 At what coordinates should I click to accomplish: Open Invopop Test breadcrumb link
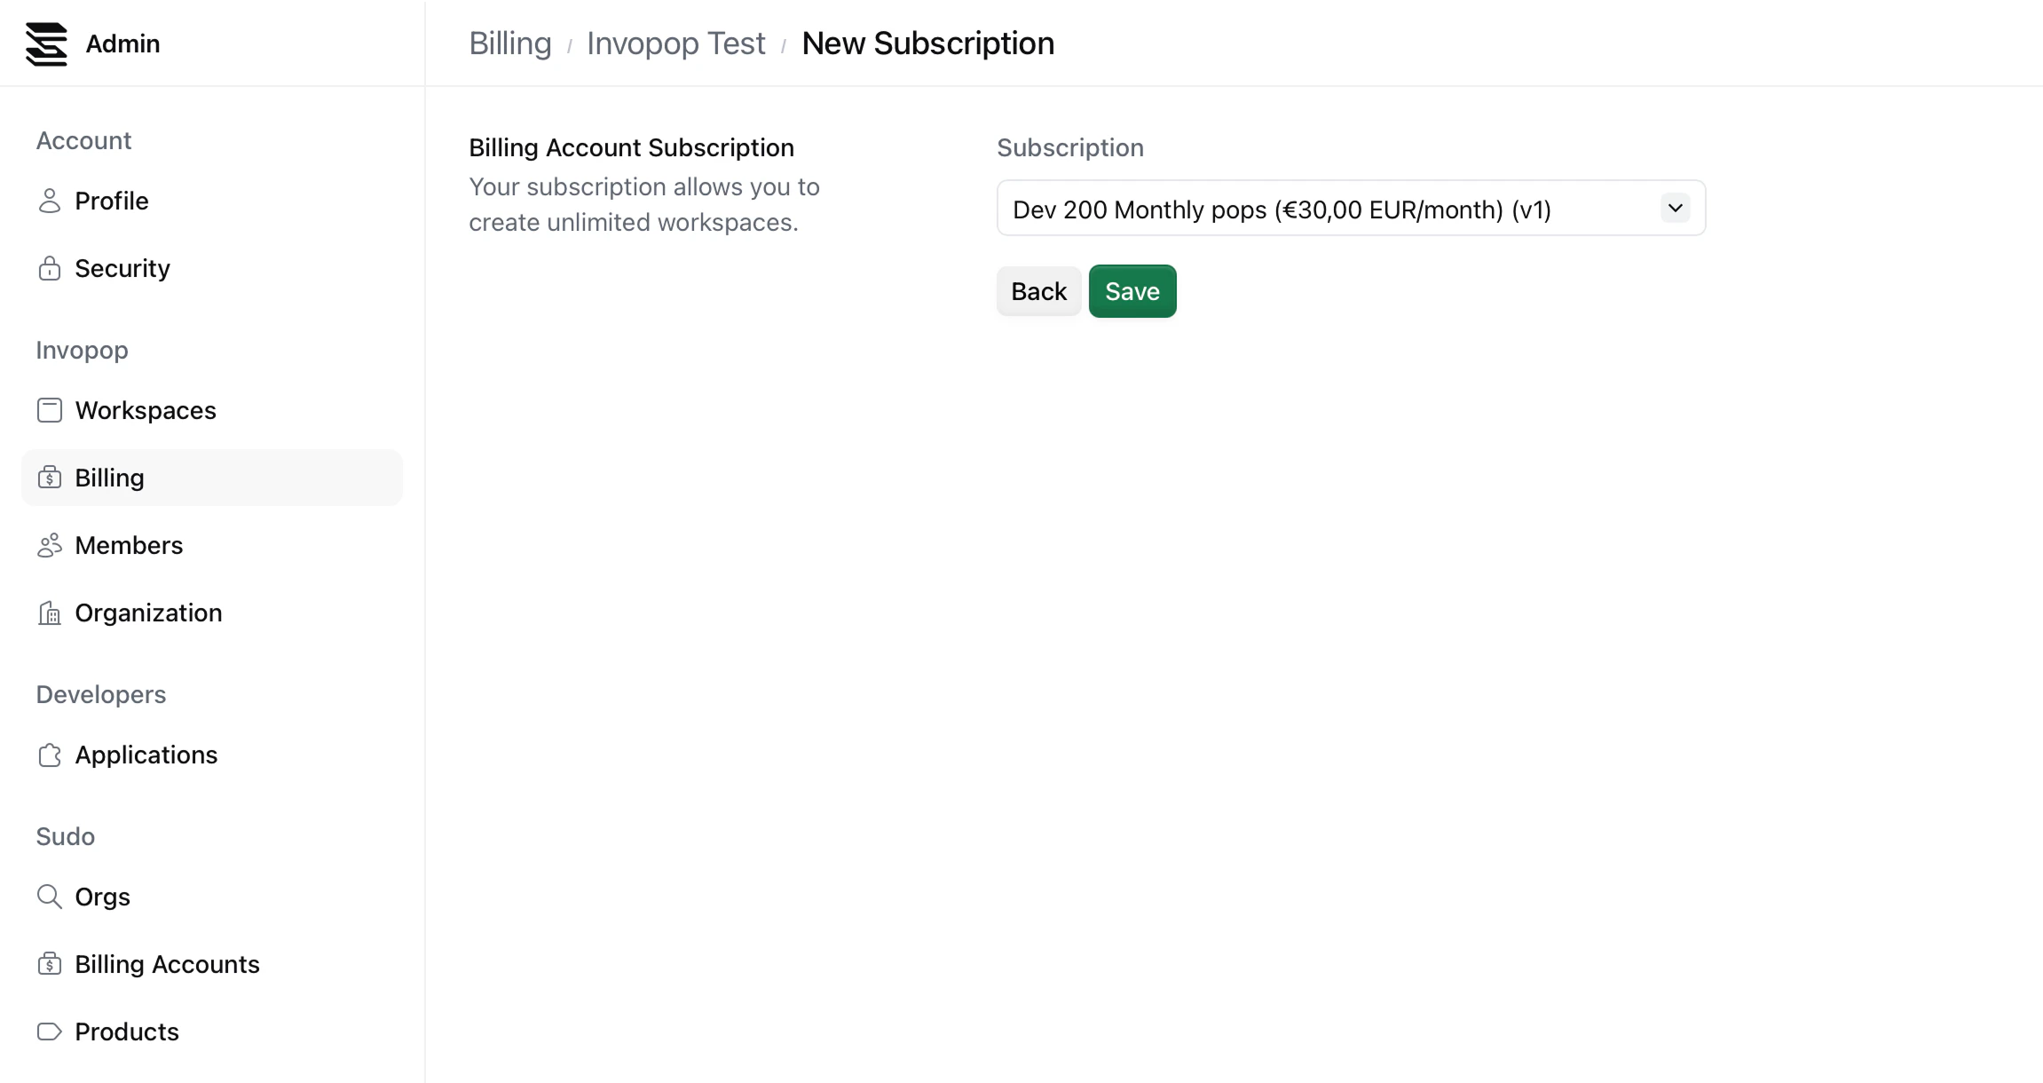(x=675, y=43)
